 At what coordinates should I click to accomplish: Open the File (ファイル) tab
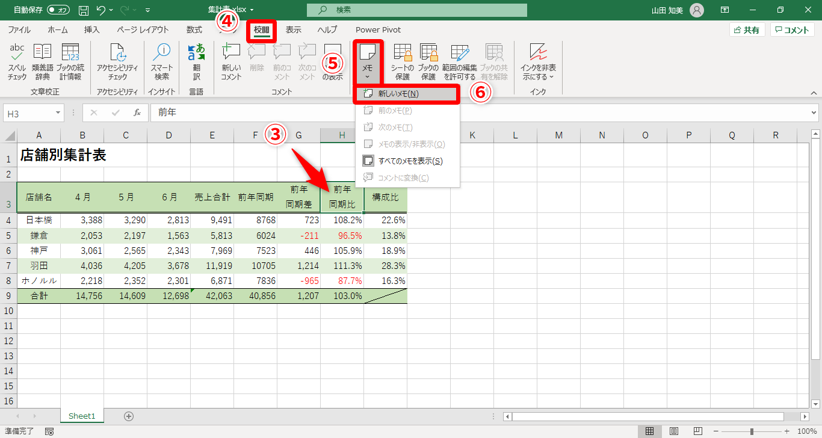pos(19,30)
